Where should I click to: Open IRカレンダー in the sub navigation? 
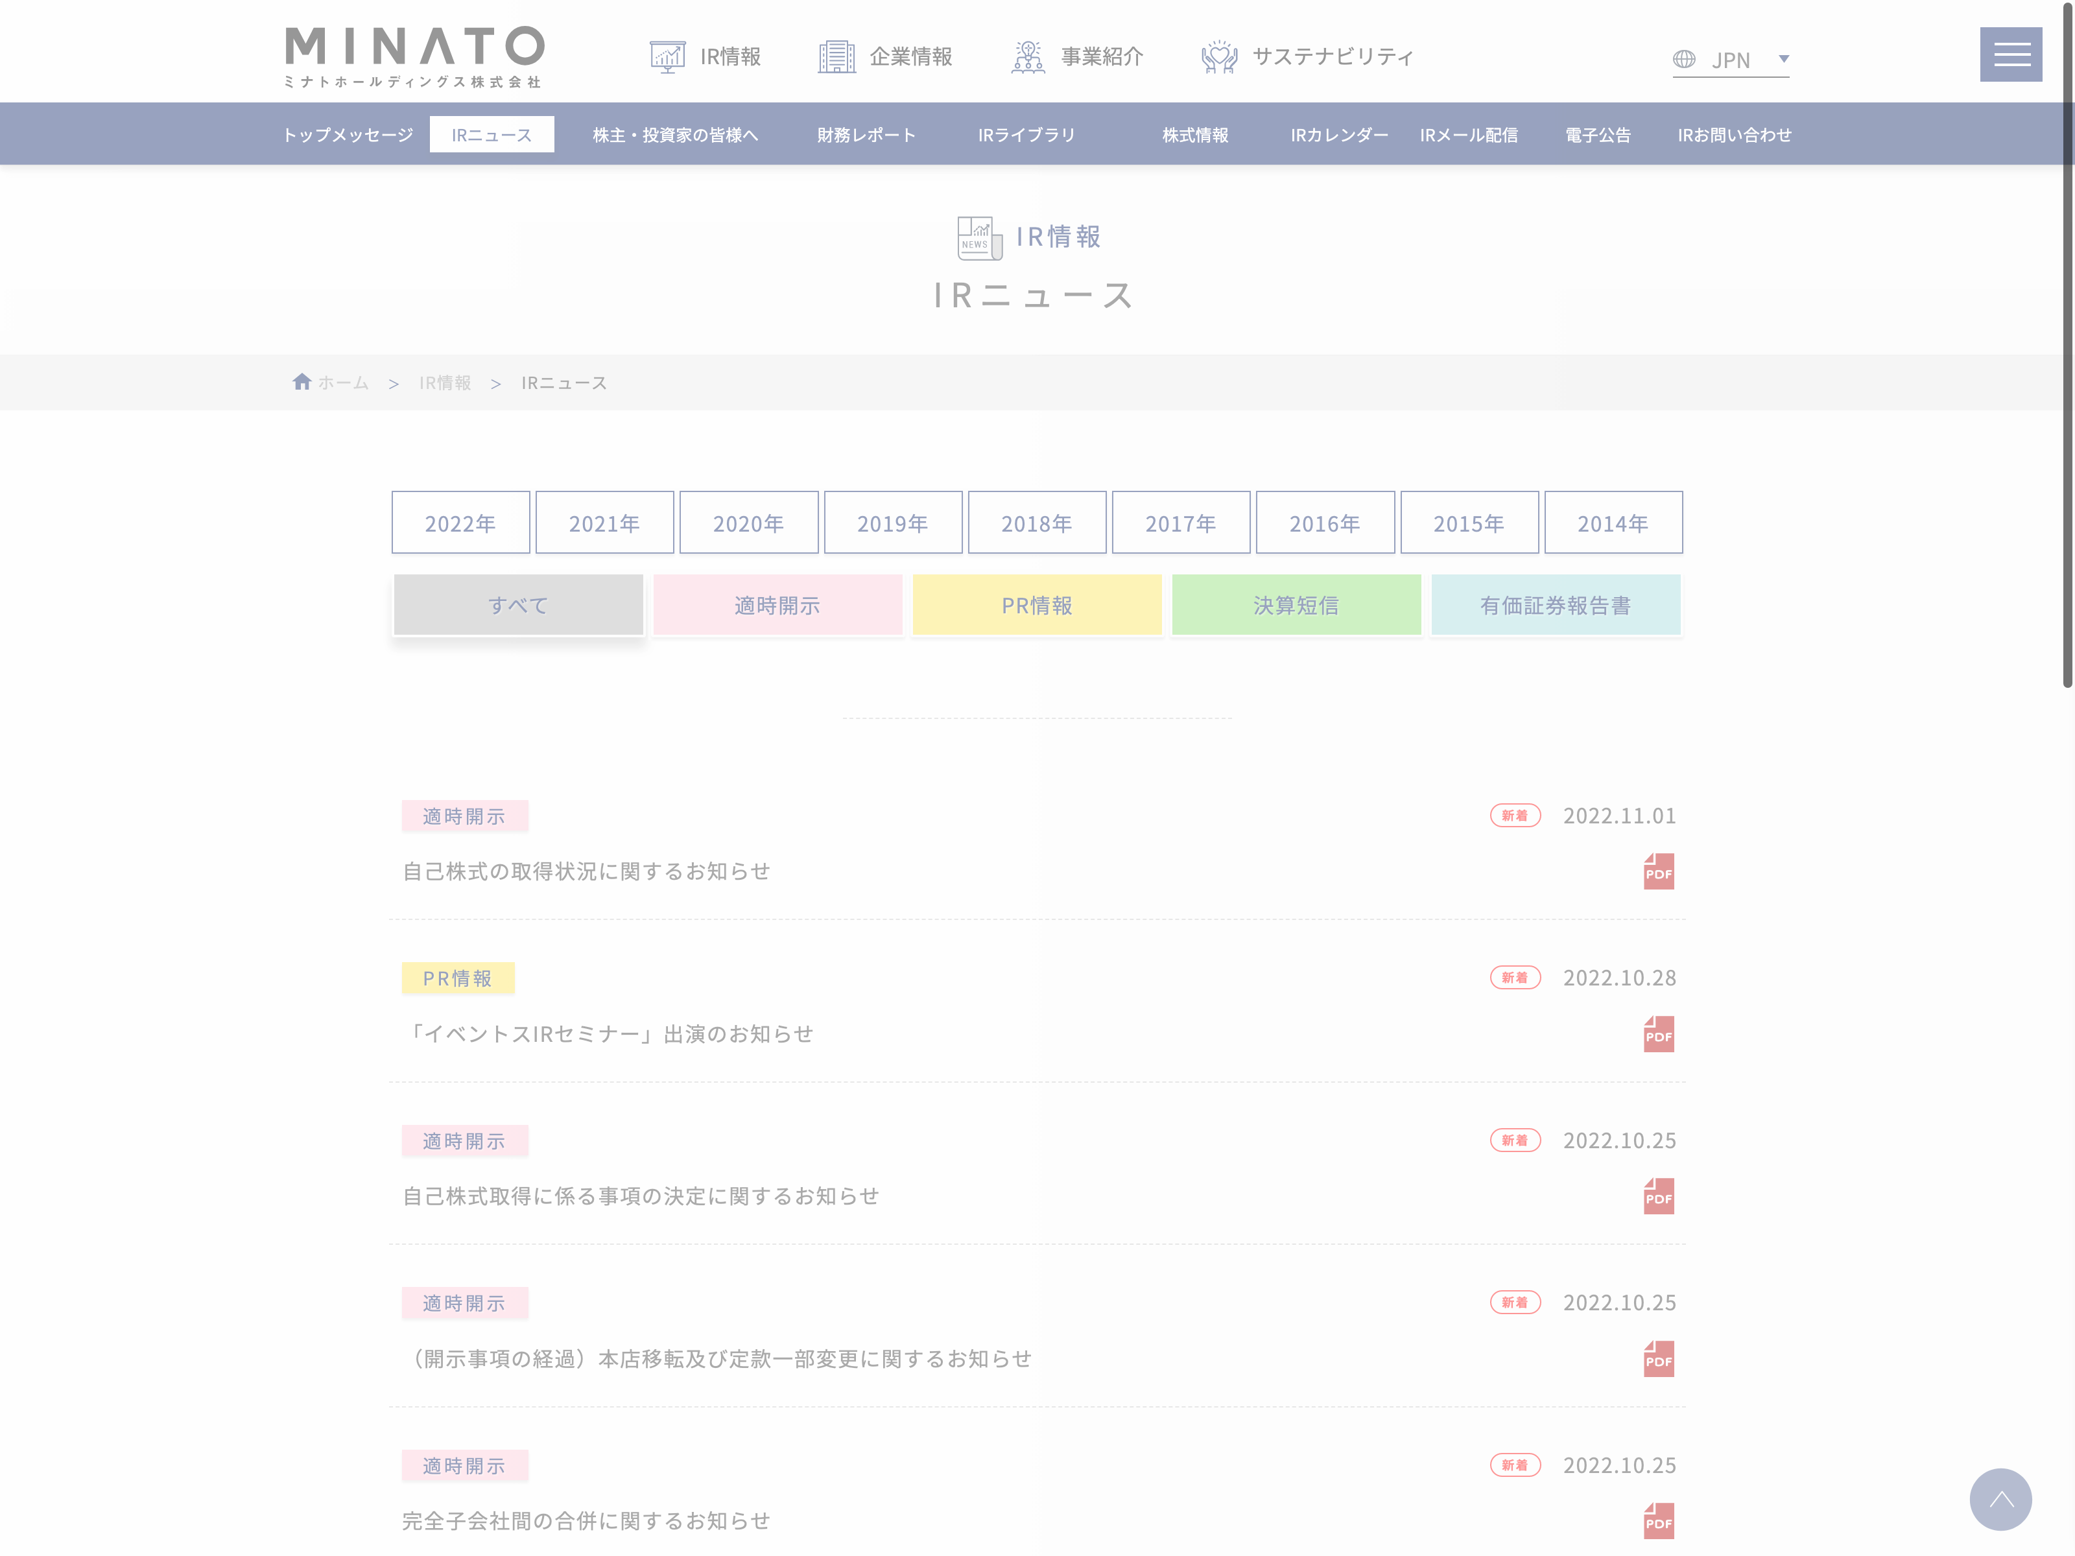[1338, 134]
